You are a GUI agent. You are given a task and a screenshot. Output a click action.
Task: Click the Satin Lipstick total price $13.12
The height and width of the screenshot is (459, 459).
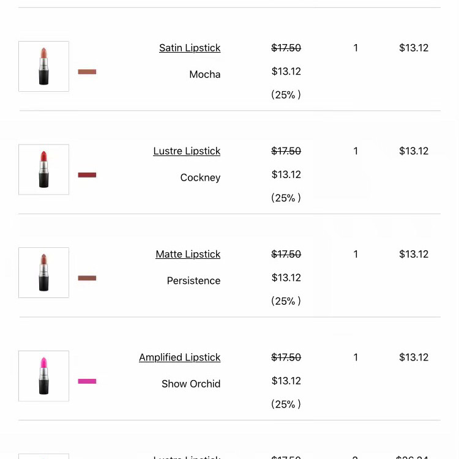click(x=414, y=48)
